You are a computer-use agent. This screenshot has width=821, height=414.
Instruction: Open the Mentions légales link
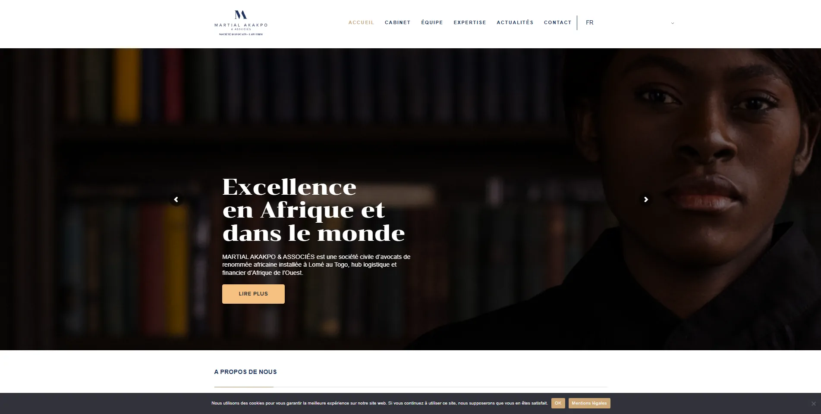(589, 403)
